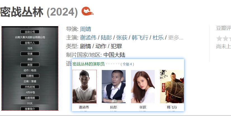View all cast via 全部 4 link
The width and height of the screenshot is (231, 116).
(127, 64)
